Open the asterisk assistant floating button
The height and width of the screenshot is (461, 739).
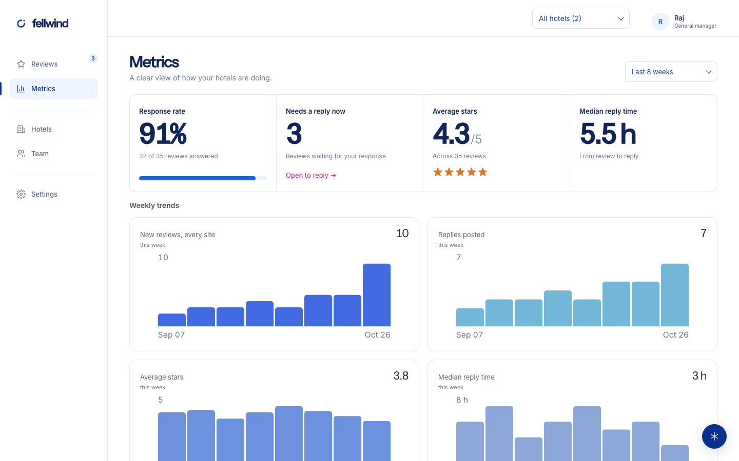pos(714,436)
